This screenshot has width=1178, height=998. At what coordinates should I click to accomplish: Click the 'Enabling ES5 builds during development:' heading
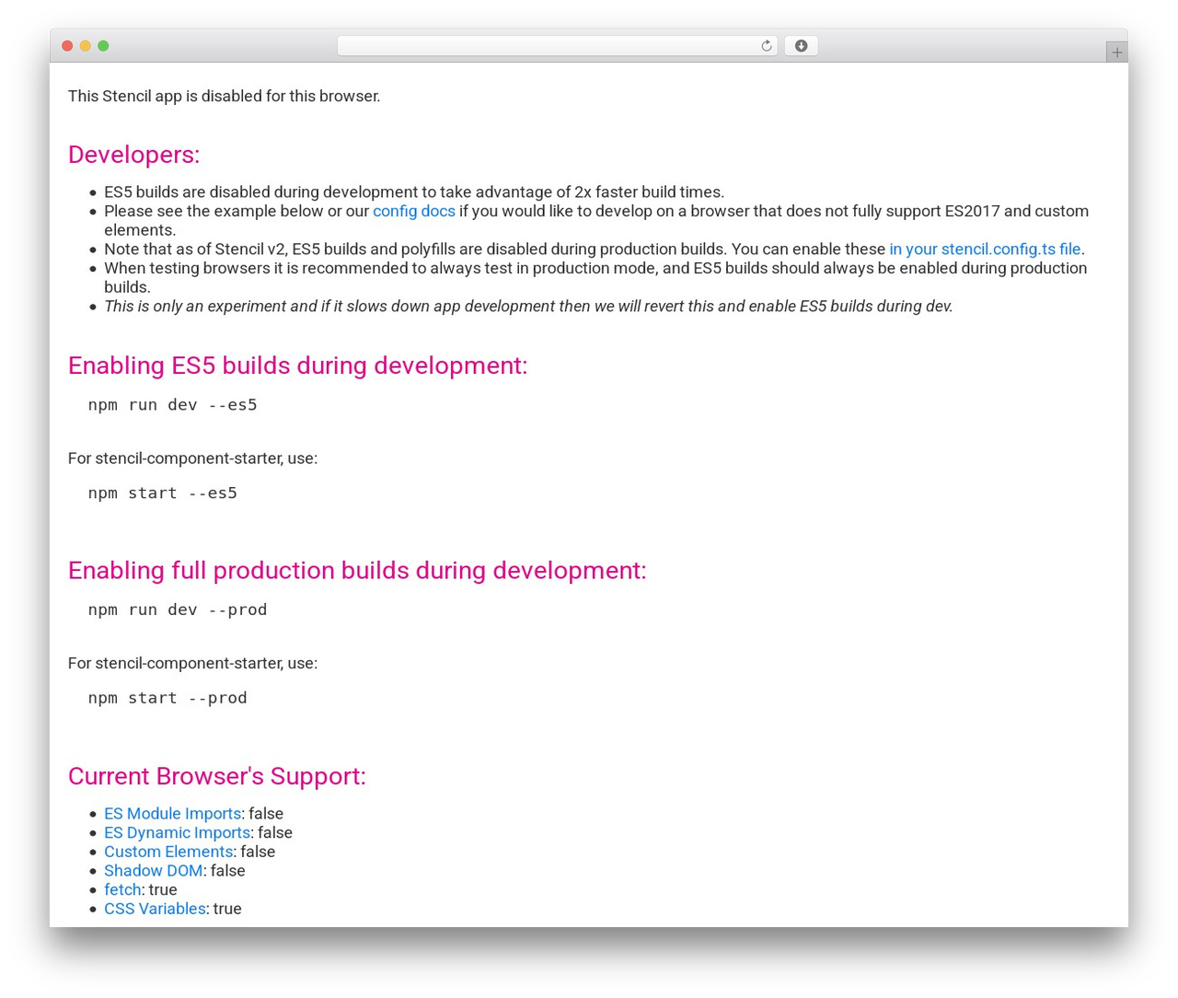tap(298, 366)
